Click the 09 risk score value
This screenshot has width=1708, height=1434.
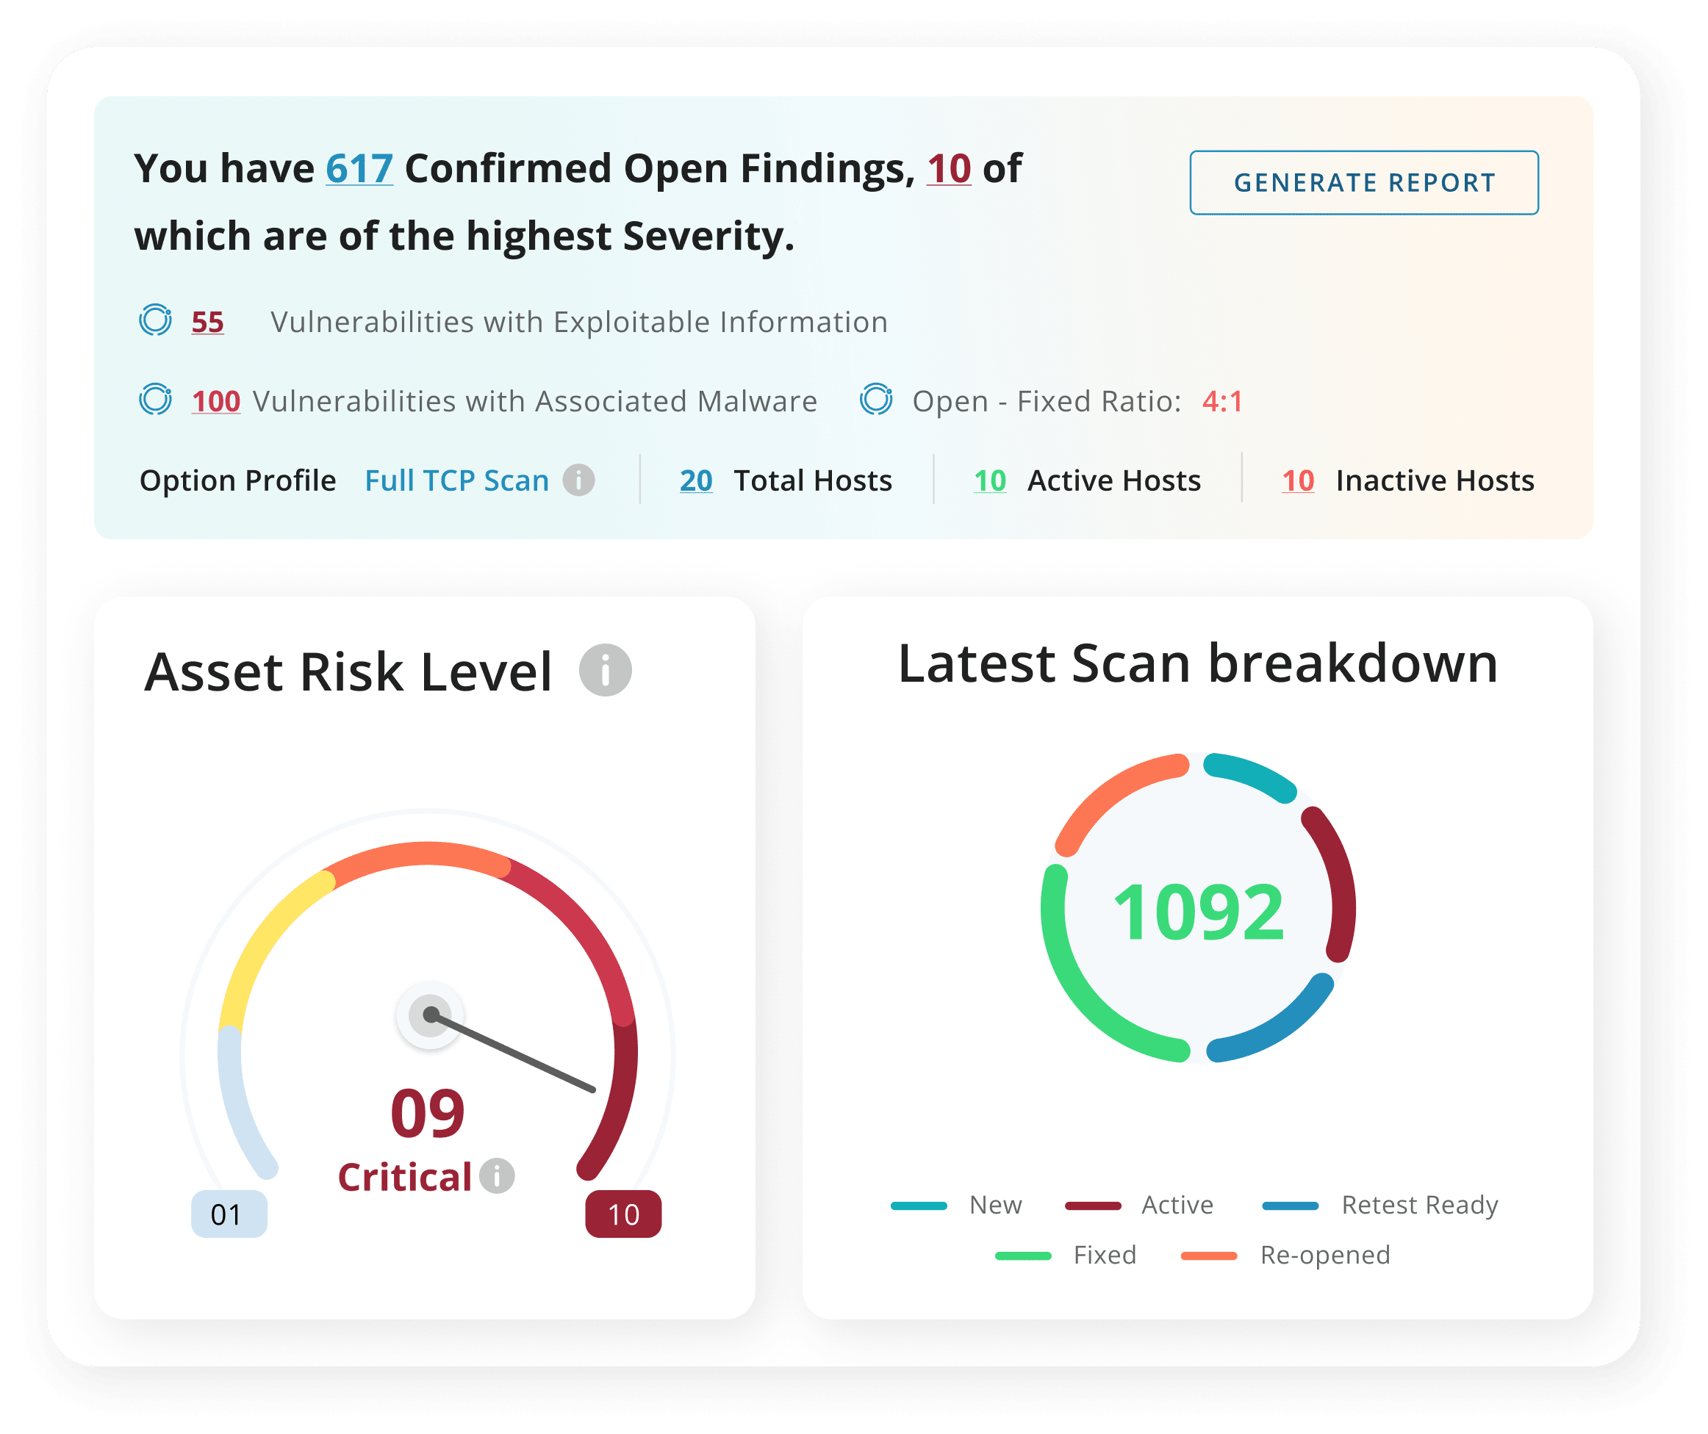coord(427,1114)
